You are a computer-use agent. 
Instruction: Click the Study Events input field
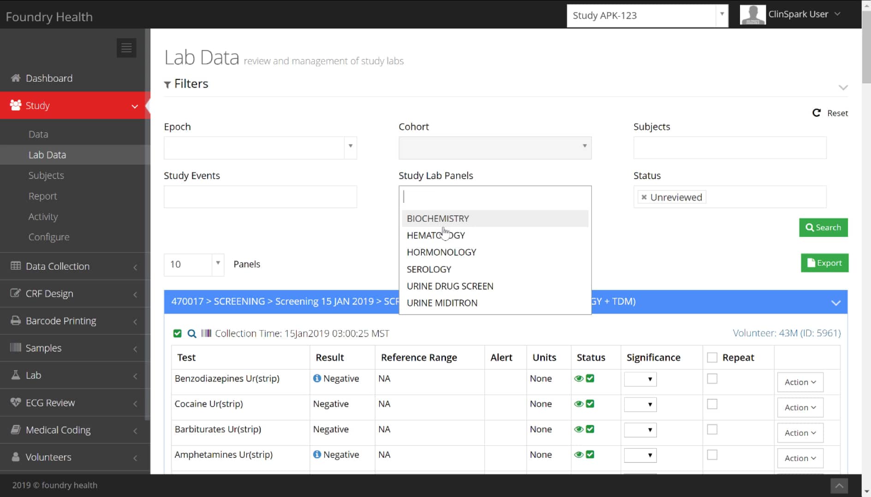pos(260,197)
